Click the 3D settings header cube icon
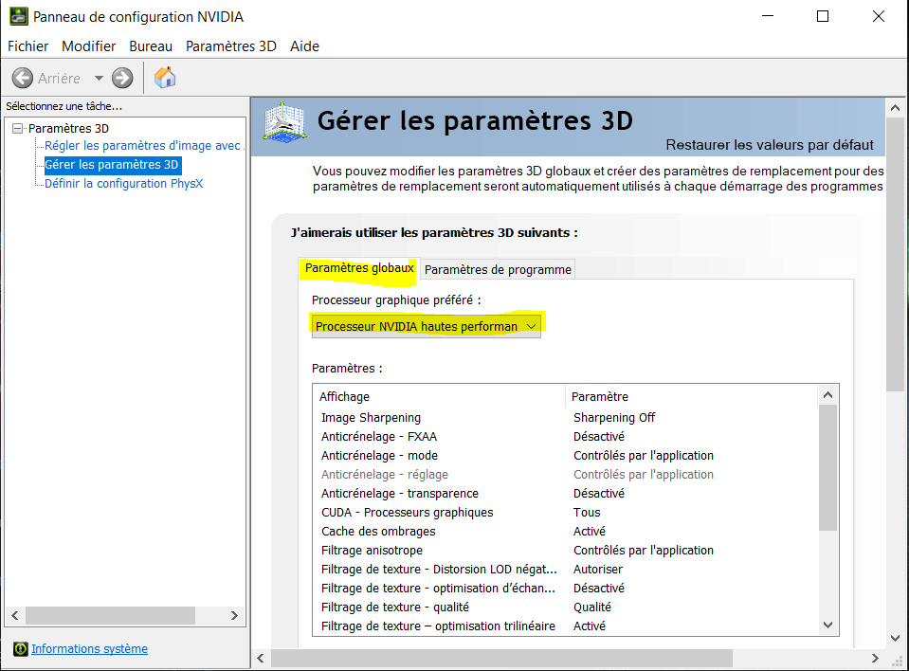The image size is (909, 671). [x=284, y=122]
